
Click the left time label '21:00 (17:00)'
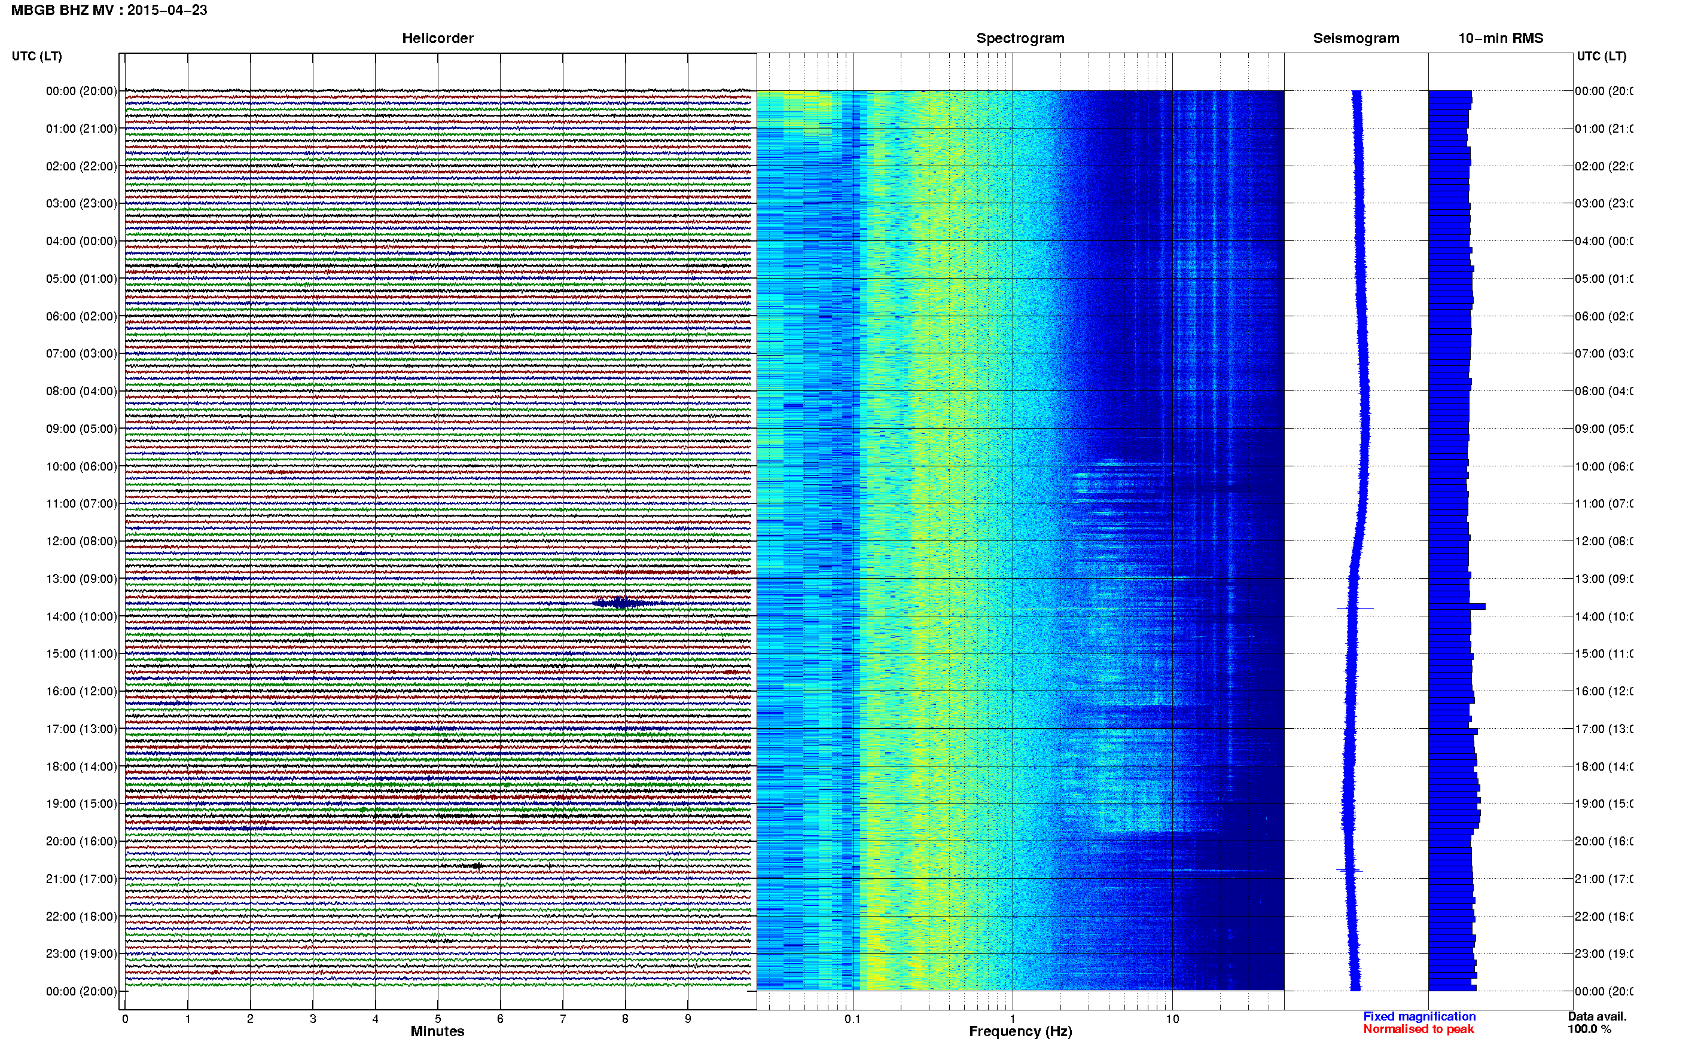tap(81, 879)
